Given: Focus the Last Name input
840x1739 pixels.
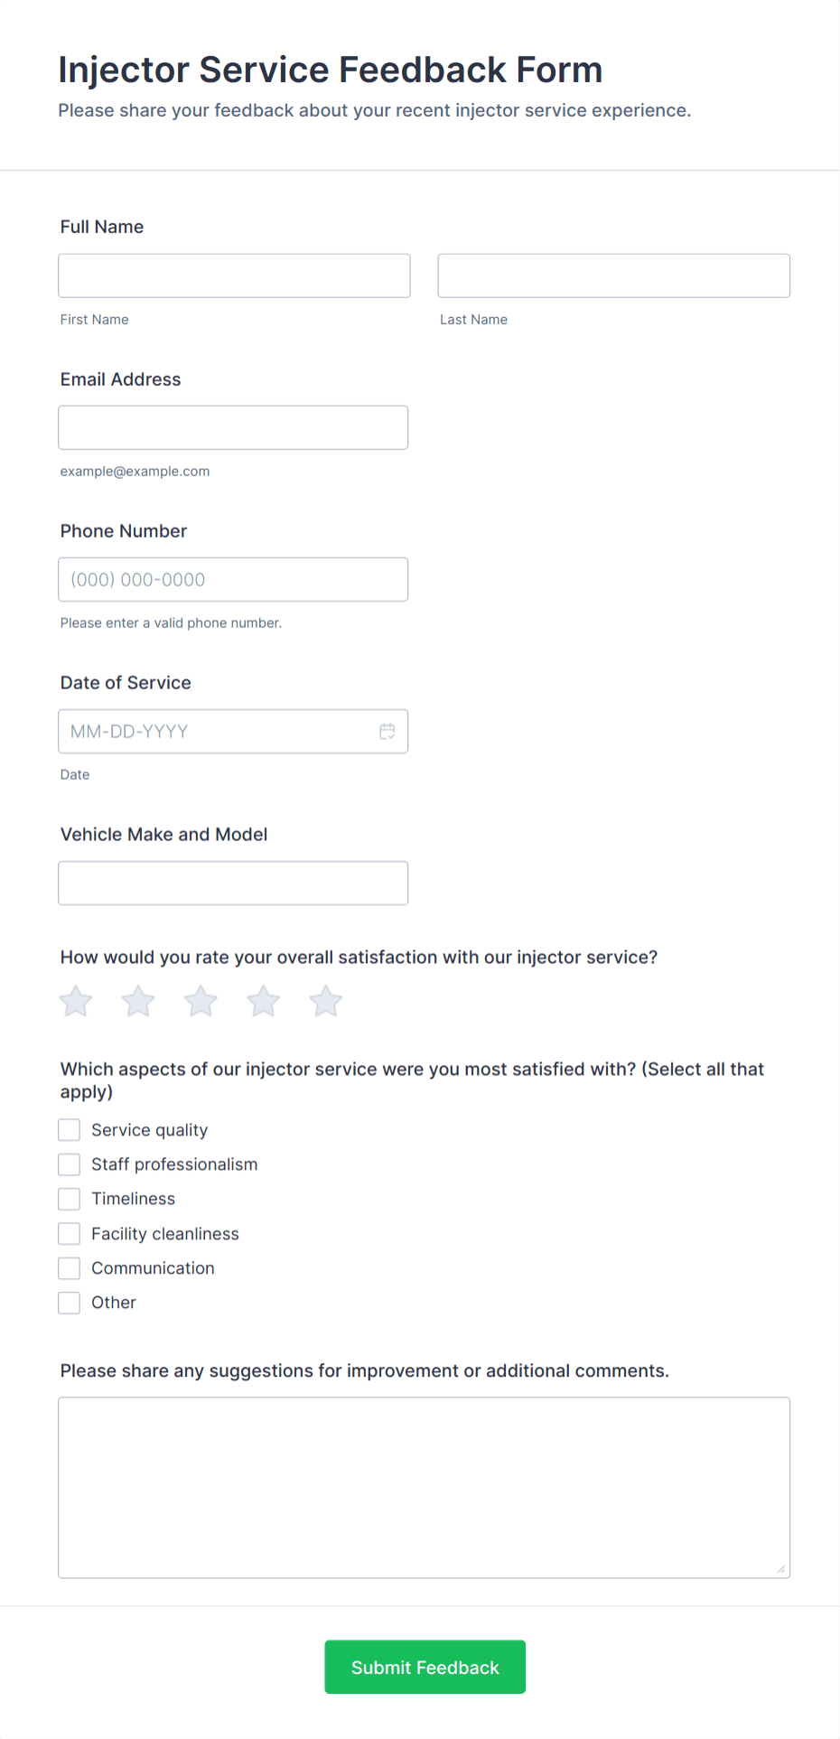Looking at the screenshot, I should 613,276.
